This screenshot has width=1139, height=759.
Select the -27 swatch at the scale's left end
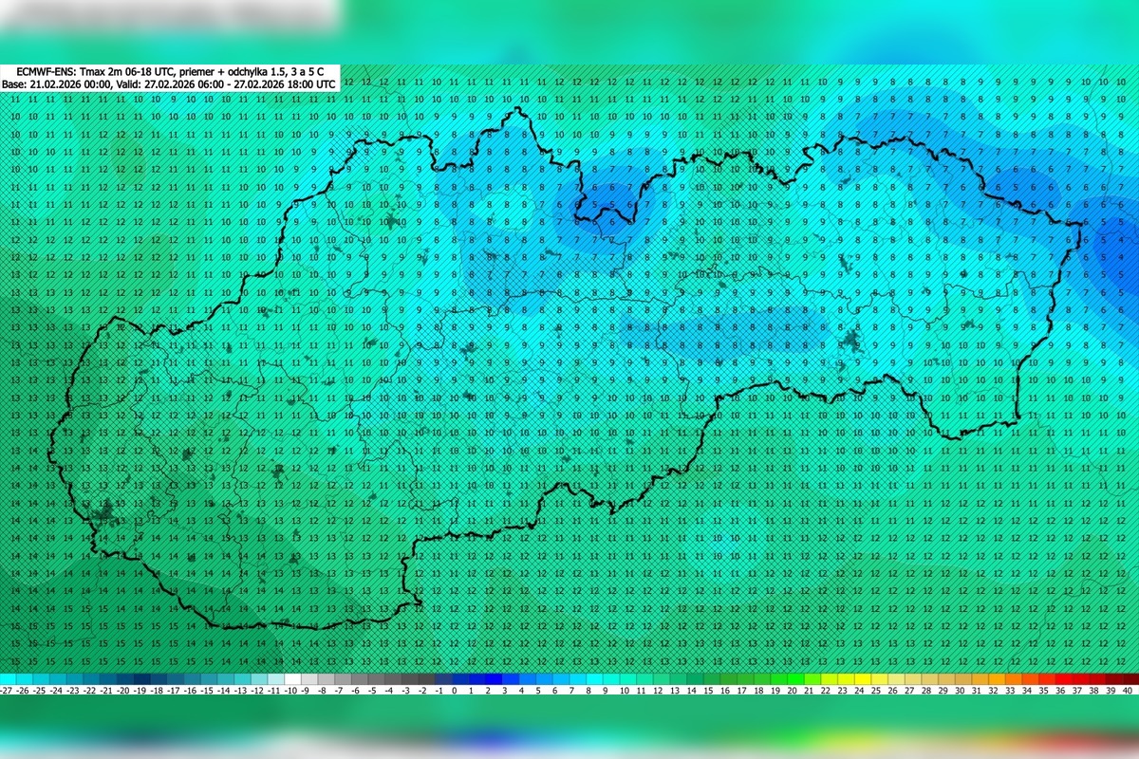9,678
